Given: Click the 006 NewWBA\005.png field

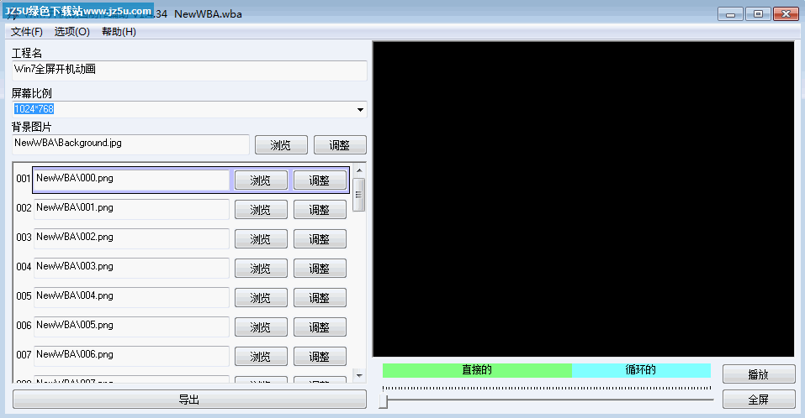Looking at the screenshot, I should pos(131,327).
